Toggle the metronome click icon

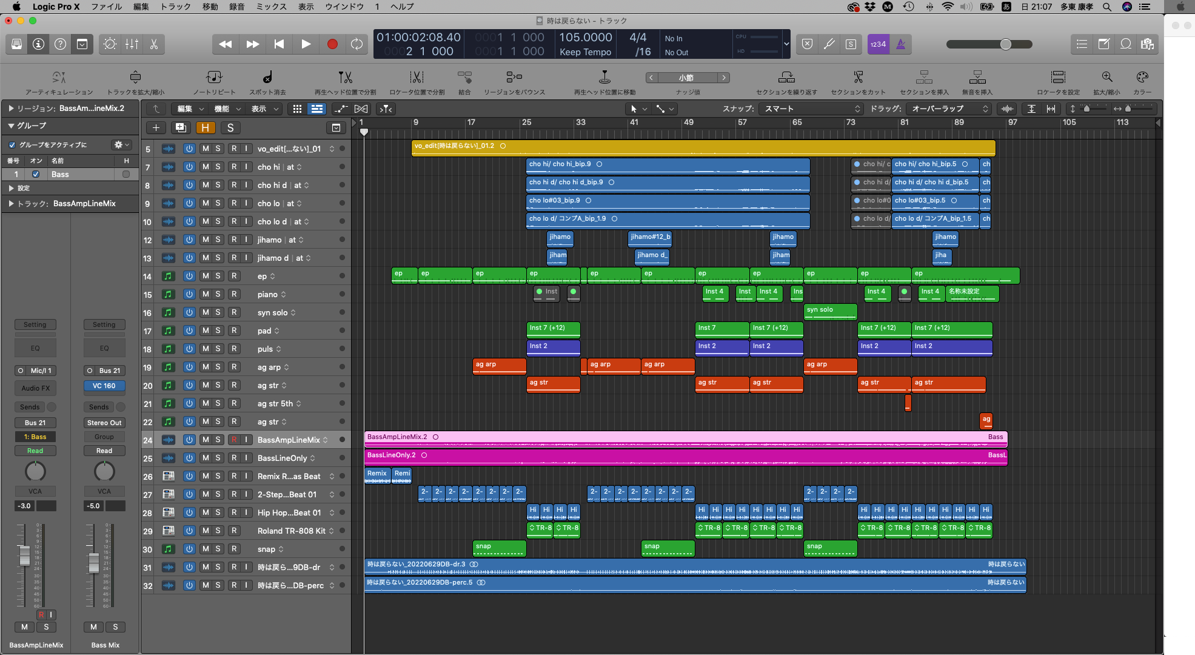coord(901,44)
